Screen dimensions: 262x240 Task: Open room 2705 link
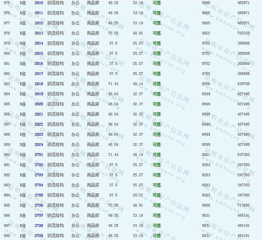39,195
